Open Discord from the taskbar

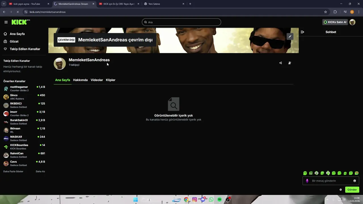pyautogui.click(x=203, y=199)
